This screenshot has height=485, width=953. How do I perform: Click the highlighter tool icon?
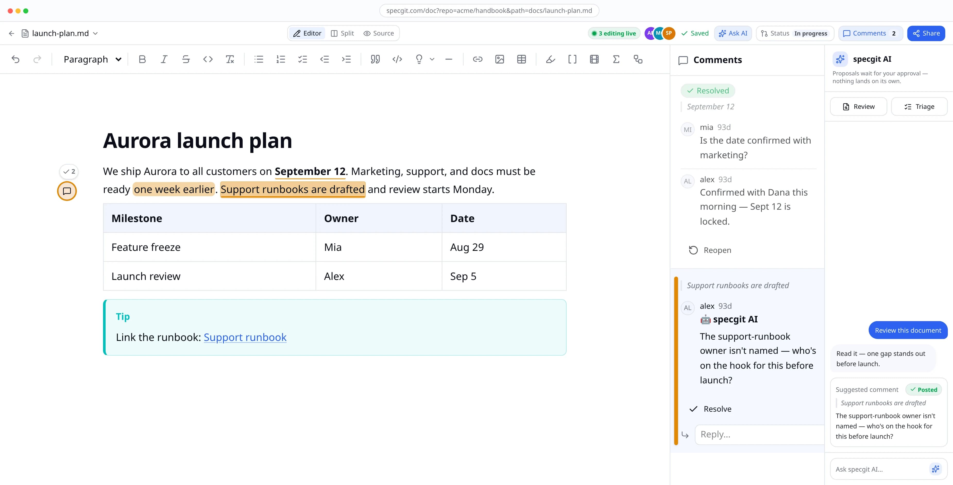[x=550, y=59]
